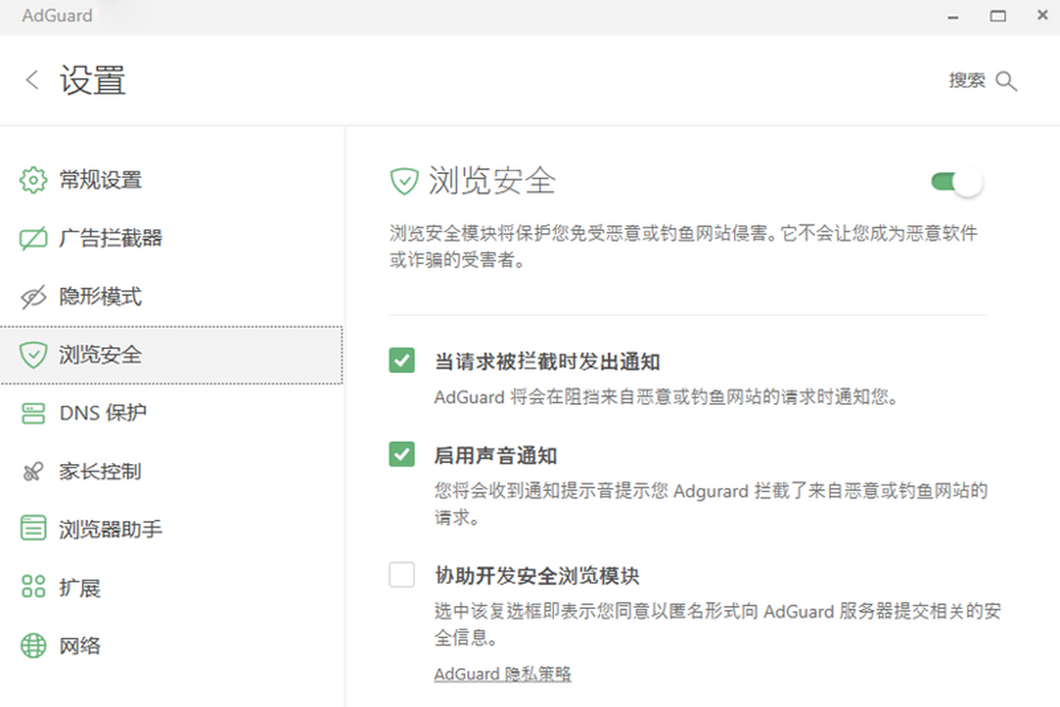
Task: Click the AdGuard window title text
Action: coord(57,16)
